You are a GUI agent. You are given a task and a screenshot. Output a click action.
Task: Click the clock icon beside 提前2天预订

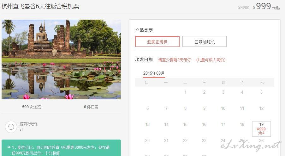point(11,127)
